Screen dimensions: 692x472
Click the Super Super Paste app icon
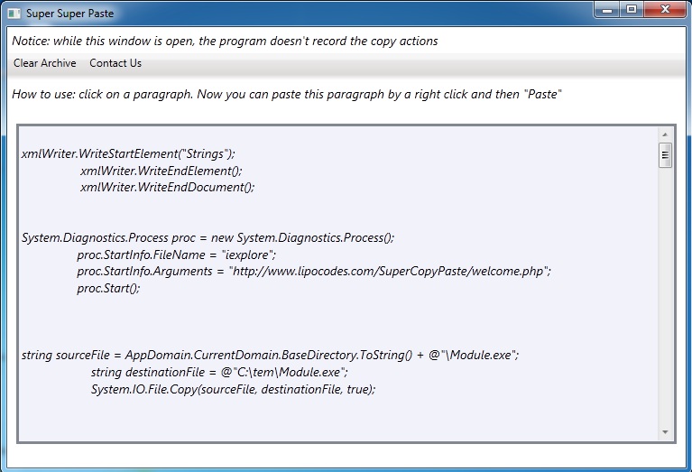click(14, 14)
